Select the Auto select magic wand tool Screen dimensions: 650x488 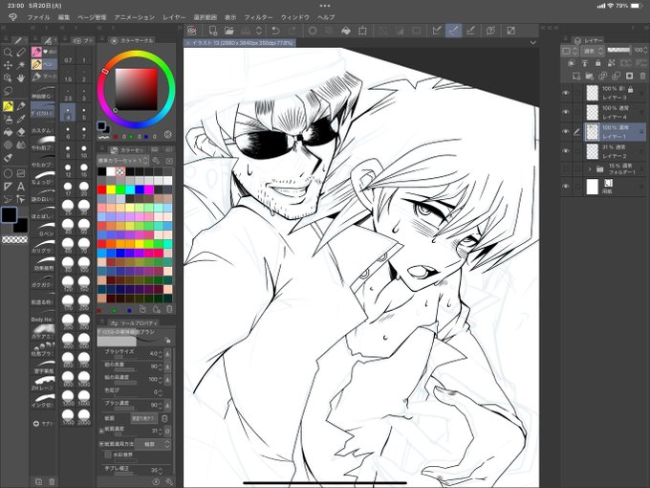point(21,65)
